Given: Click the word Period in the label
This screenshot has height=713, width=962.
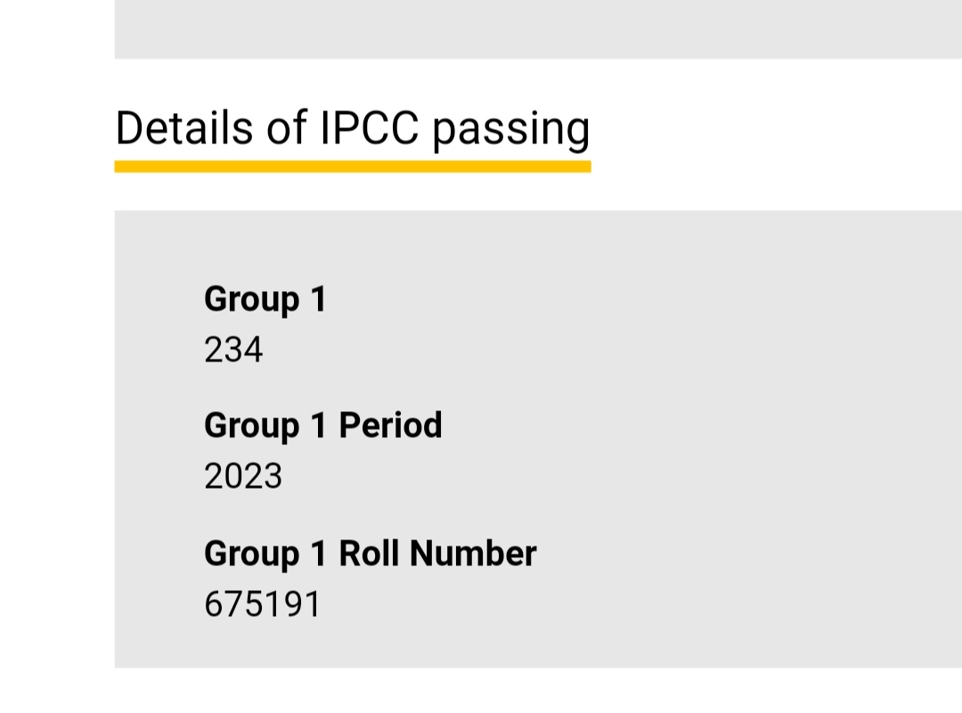Looking at the screenshot, I should (x=390, y=425).
